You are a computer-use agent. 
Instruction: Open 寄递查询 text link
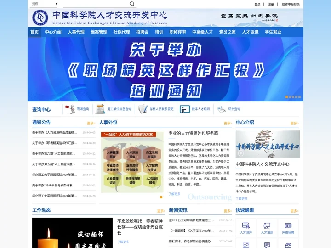click(83, 109)
